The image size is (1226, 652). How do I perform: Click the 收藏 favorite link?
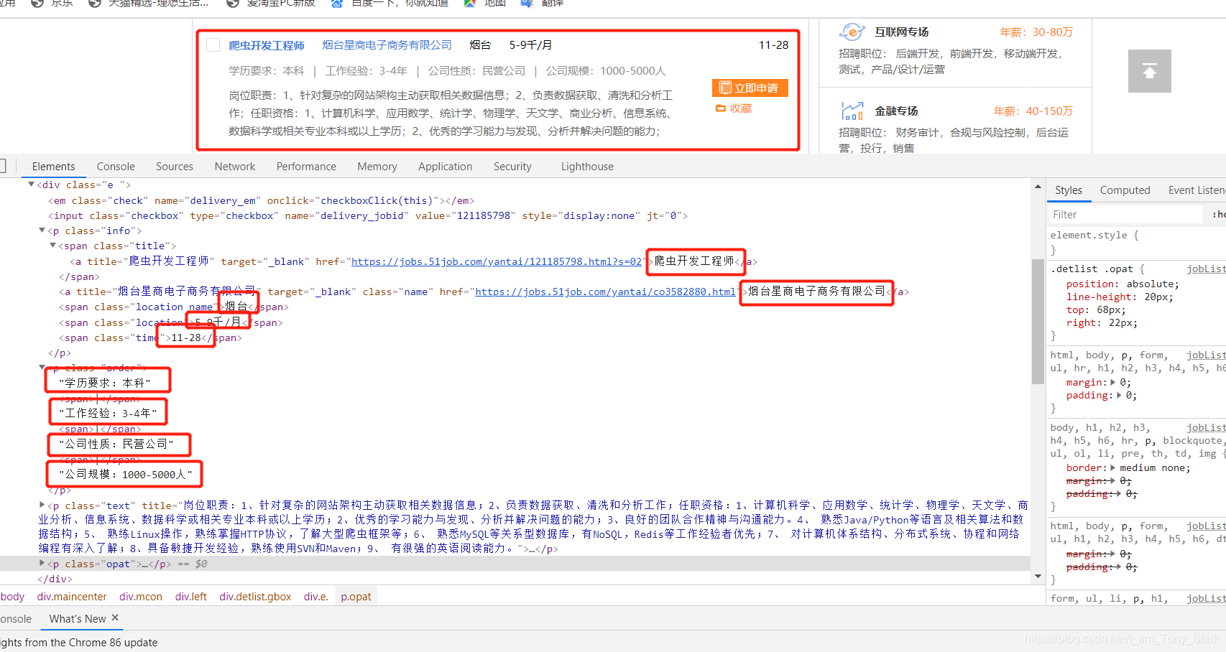(734, 108)
